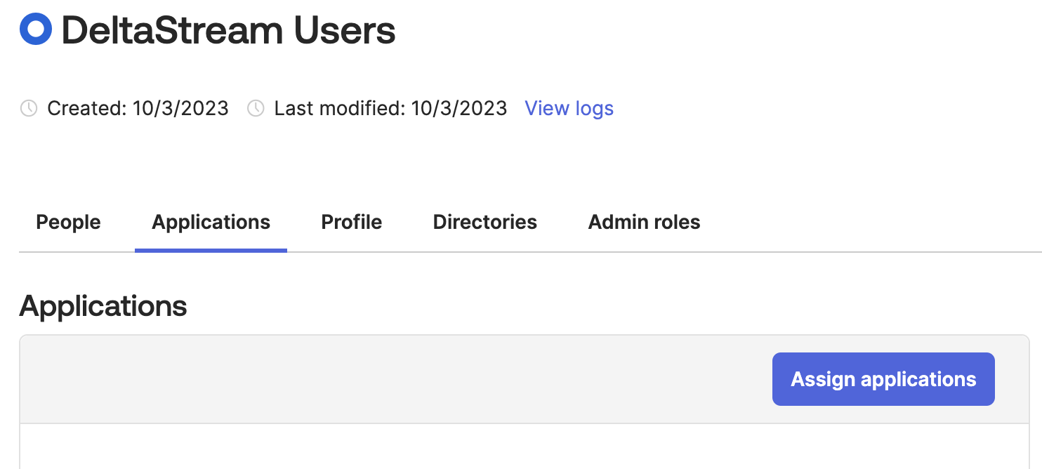This screenshot has width=1042, height=469.
Task: Go to the Directories tab
Action: [x=484, y=223]
